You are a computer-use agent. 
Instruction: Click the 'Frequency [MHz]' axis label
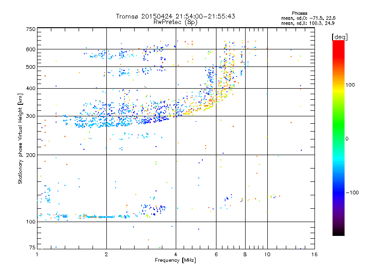[x=175, y=260]
